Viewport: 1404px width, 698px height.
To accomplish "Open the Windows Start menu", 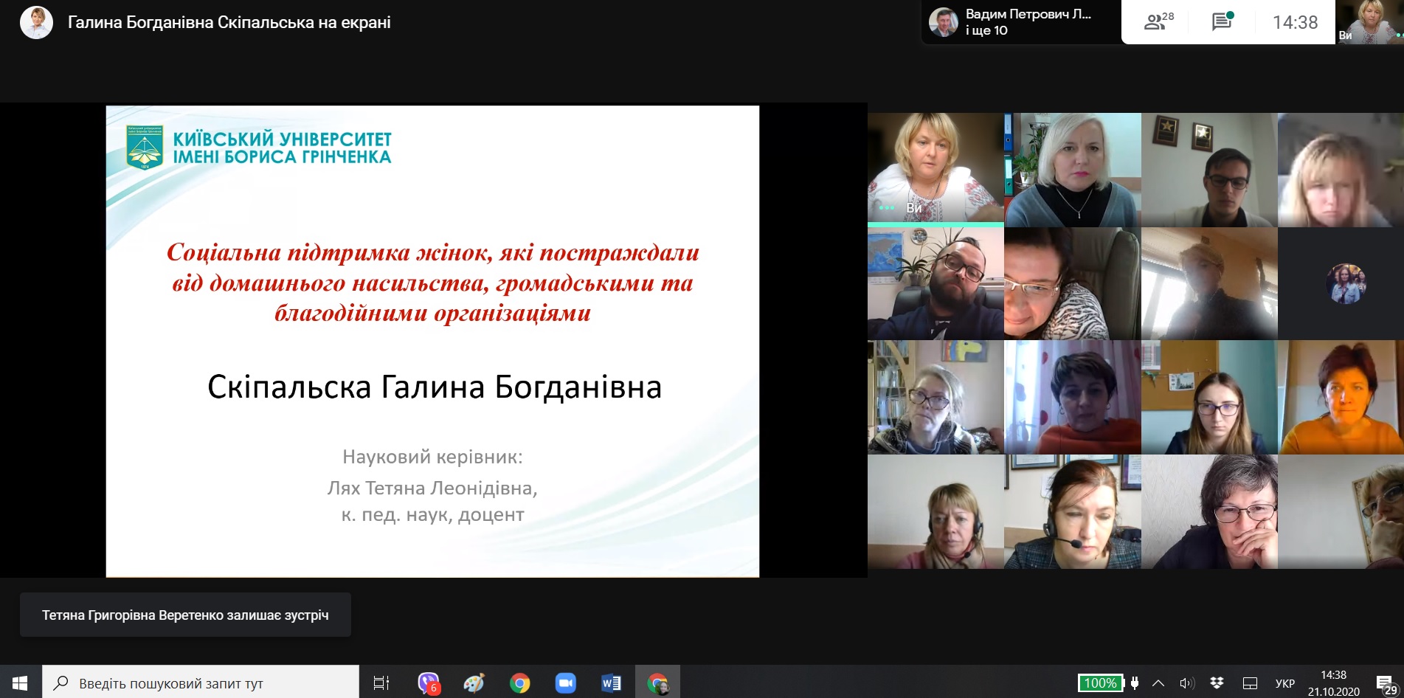I will coord(20,683).
